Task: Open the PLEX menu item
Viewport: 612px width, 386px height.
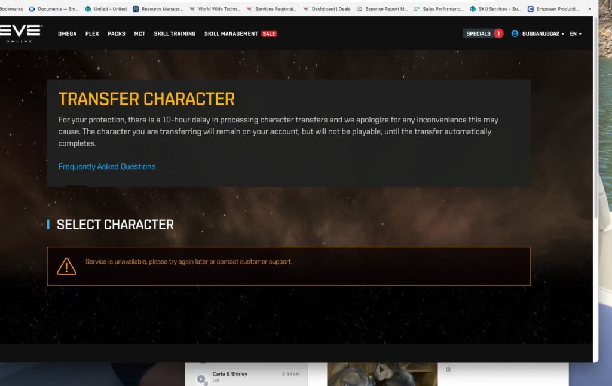Action: click(92, 34)
